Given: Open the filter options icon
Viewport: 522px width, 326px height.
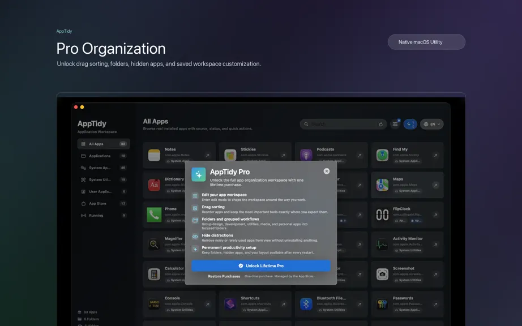Looking at the screenshot, I should coord(395,124).
